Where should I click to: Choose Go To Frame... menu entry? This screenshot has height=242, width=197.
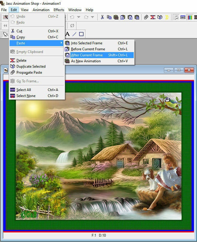[37, 81]
